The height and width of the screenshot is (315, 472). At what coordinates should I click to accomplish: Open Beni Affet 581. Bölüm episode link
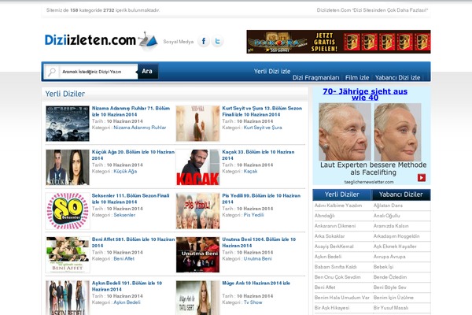133,243
